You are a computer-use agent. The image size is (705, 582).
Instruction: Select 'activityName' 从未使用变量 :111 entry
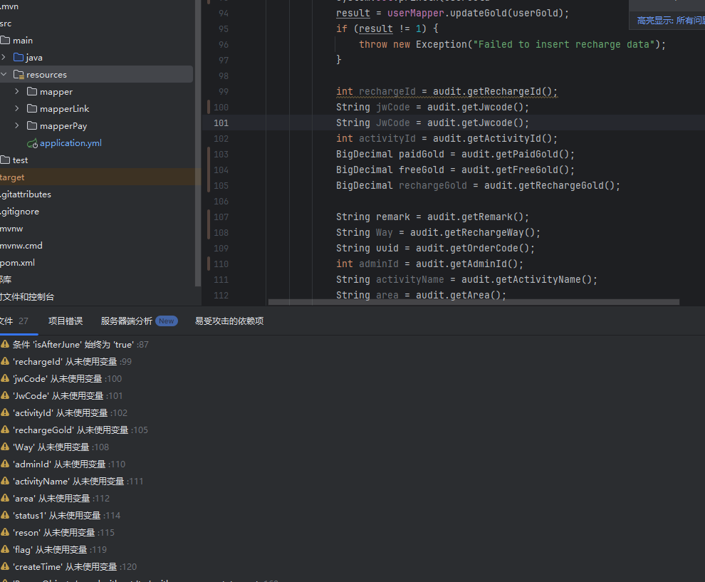[x=78, y=482]
